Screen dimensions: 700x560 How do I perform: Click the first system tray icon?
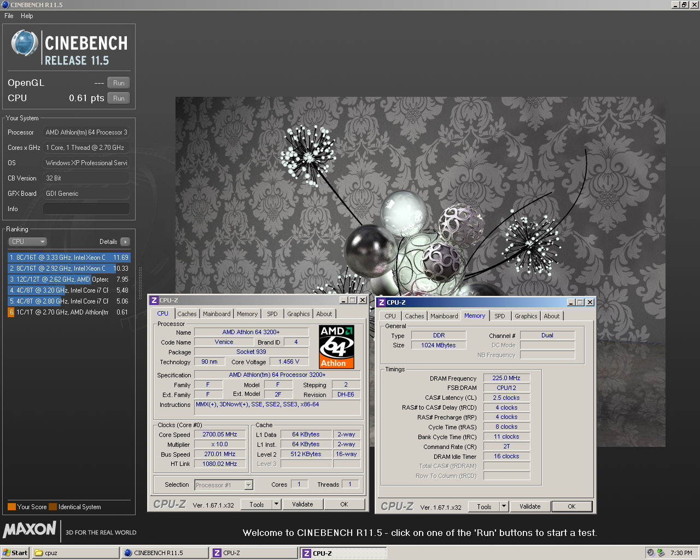tap(651, 553)
